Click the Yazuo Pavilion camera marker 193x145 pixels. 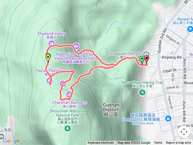[x=49, y=81]
